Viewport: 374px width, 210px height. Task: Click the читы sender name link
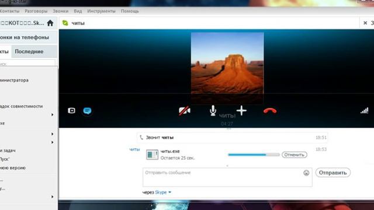(x=134, y=149)
